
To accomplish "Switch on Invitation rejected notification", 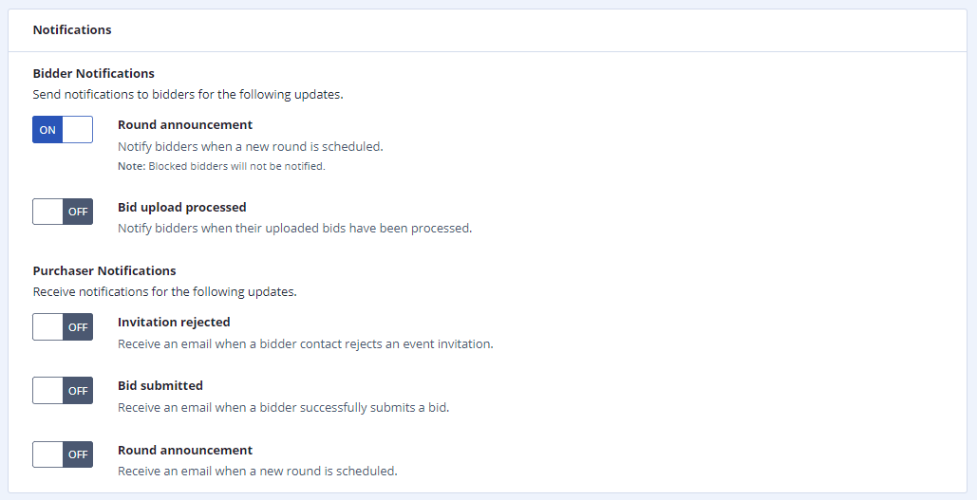I will (63, 327).
